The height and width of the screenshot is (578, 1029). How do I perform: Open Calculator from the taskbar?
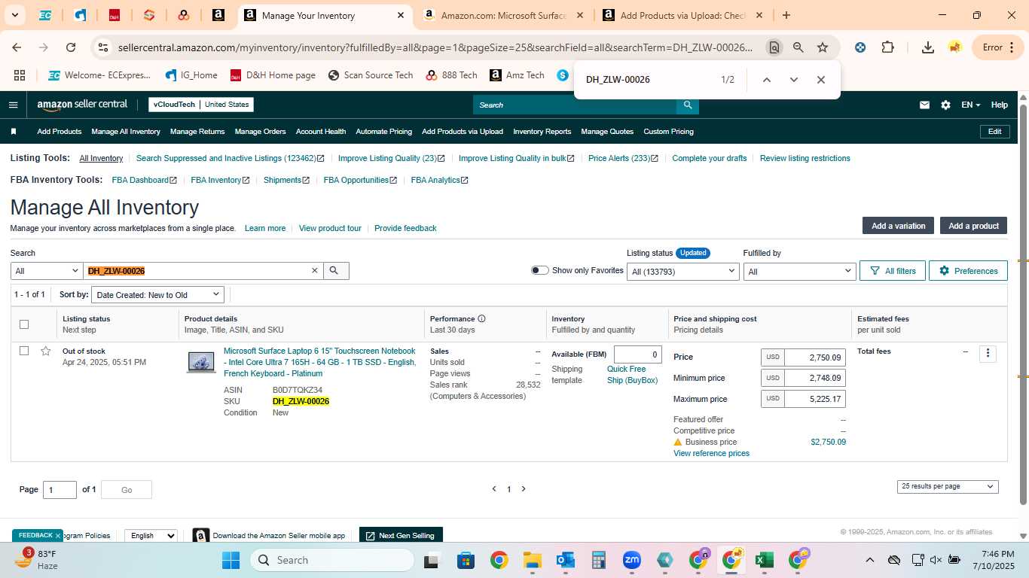(599, 560)
